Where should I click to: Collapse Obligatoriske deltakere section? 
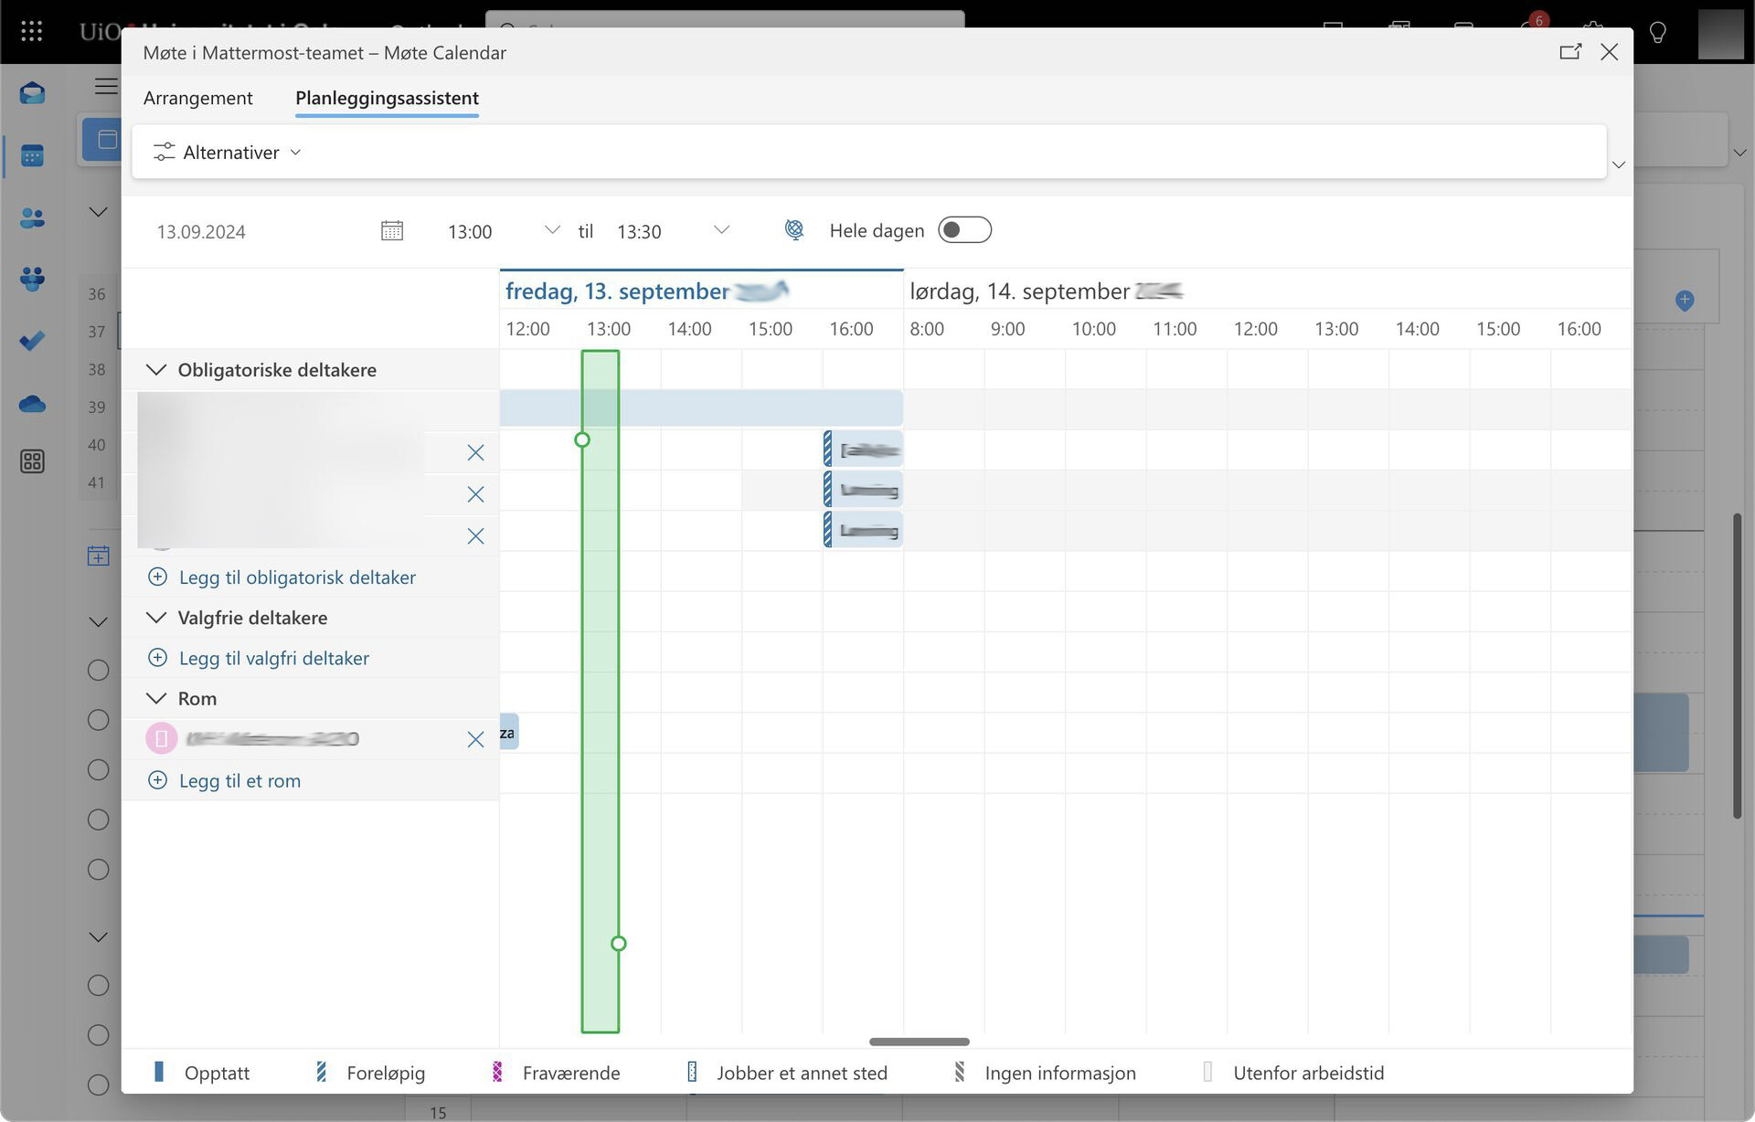click(x=156, y=370)
